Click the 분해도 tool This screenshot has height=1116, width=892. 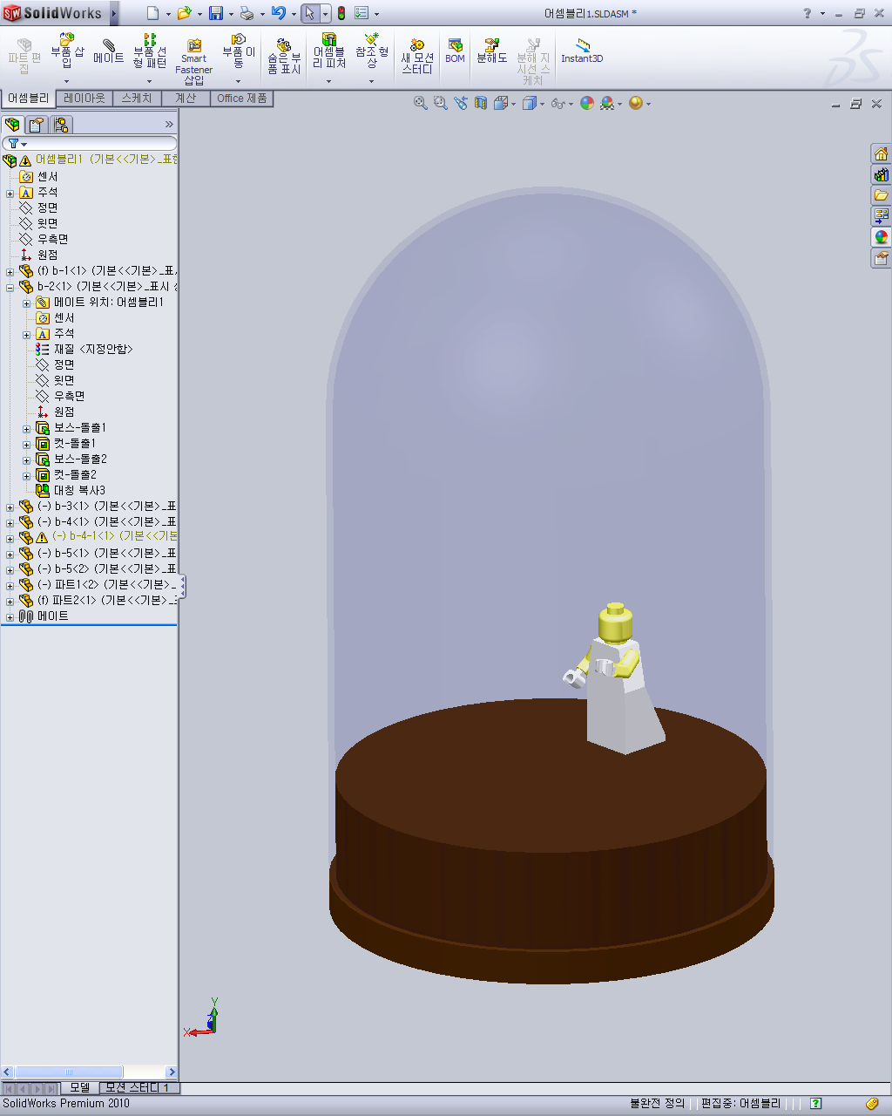(491, 51)
